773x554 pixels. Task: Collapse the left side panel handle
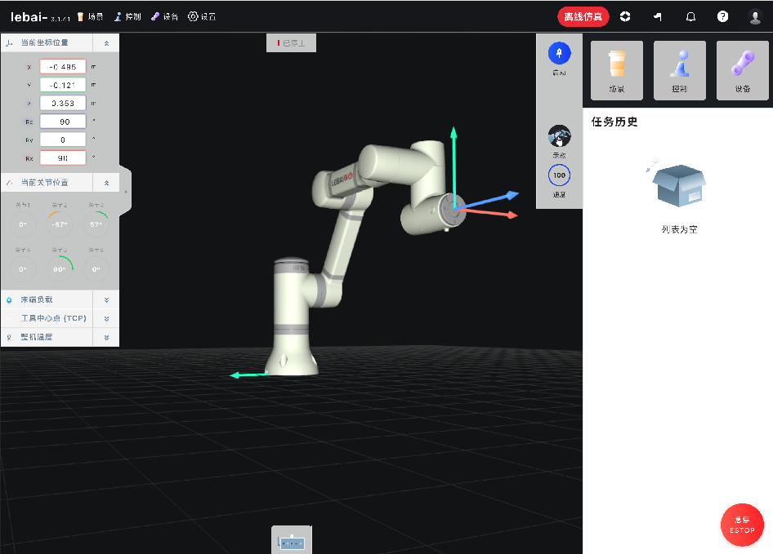pos(125,192)
